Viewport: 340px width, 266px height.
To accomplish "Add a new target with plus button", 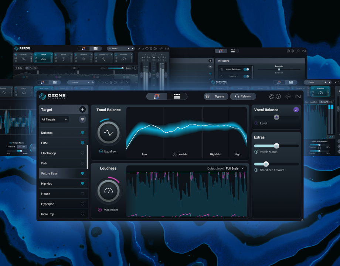I will [x=82, y=109].
